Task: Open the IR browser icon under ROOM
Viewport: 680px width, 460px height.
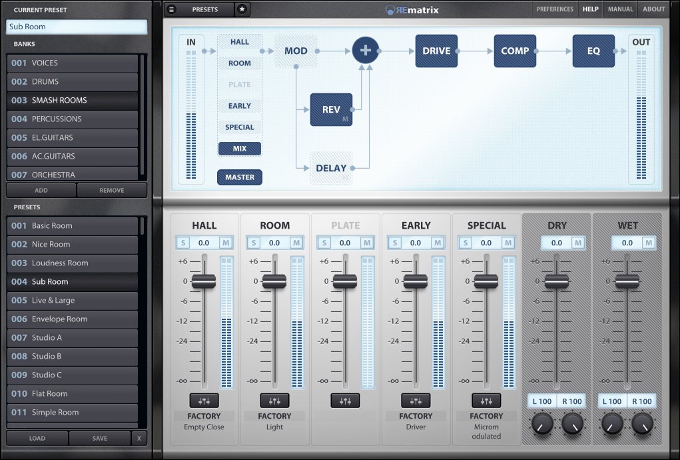Action: (x=274, y=401)
